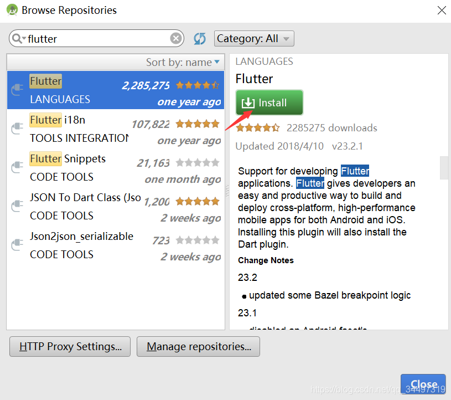Click Flutter title in details panel
The image size is (451, 400).
254,79
